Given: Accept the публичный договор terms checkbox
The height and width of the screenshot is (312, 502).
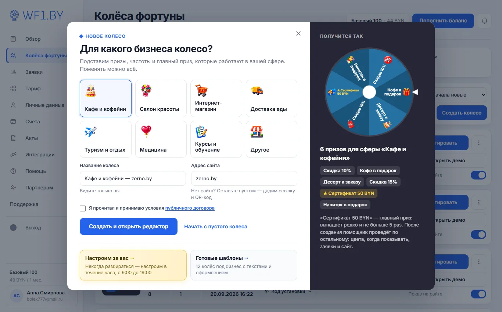Looking at the screenshot, I should [x=83, y=208].
